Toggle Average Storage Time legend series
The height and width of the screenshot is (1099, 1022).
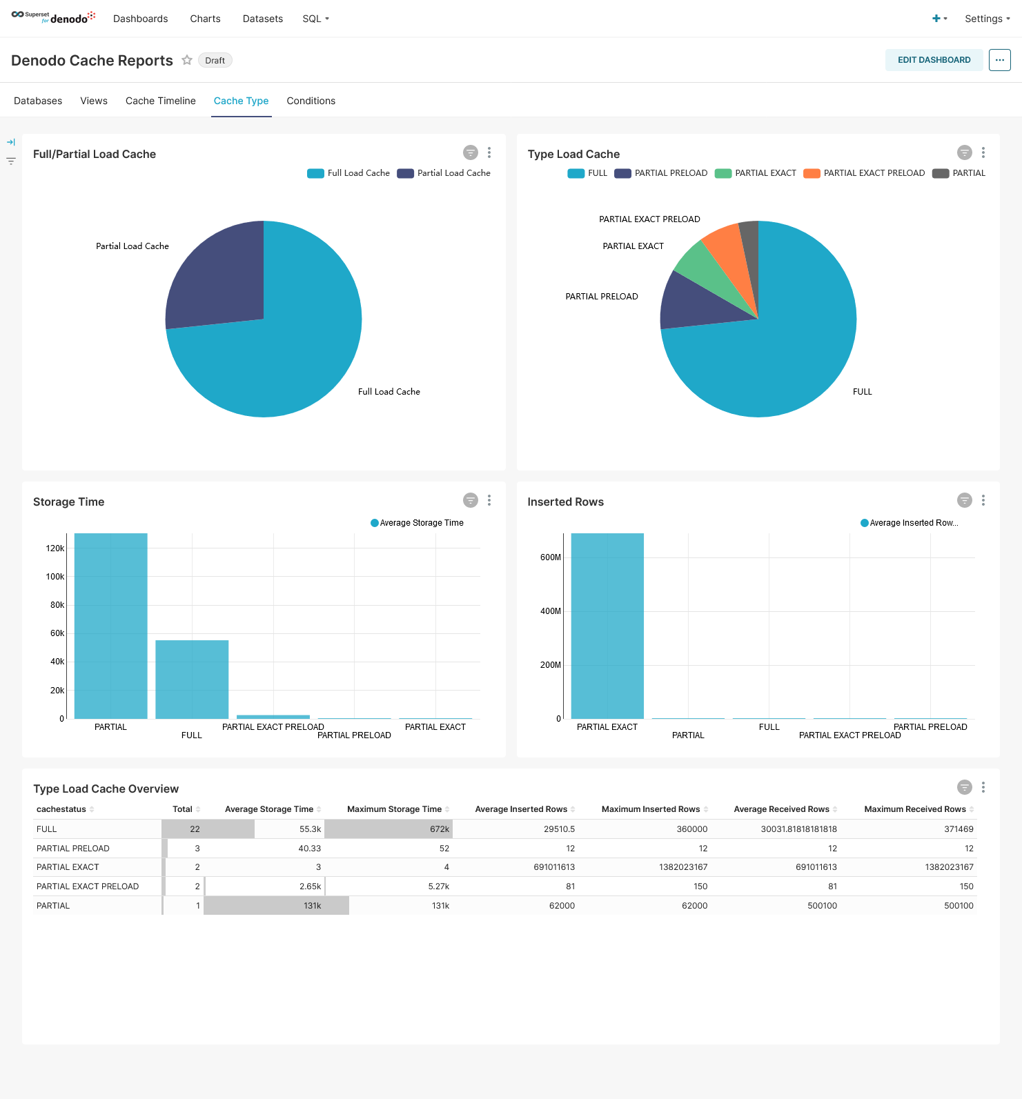point(417,523)
